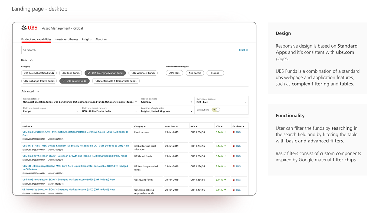Click 'Global tactical asset allocation' category cell

coord(145,148)
